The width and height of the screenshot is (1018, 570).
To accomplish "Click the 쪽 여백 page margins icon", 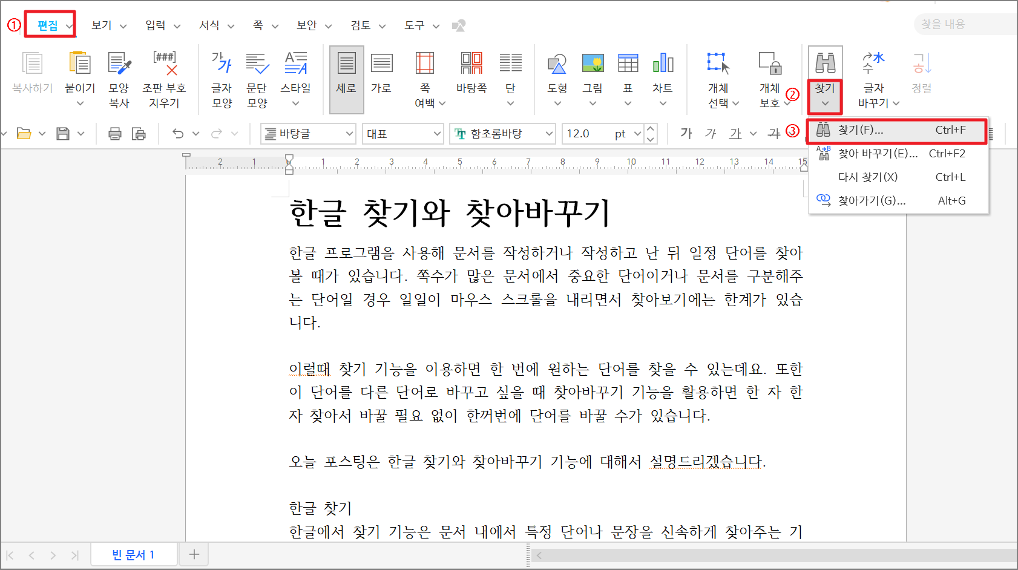I will (425, 64).
